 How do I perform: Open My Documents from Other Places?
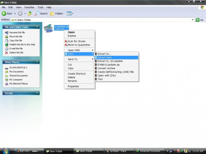point(16,72)
